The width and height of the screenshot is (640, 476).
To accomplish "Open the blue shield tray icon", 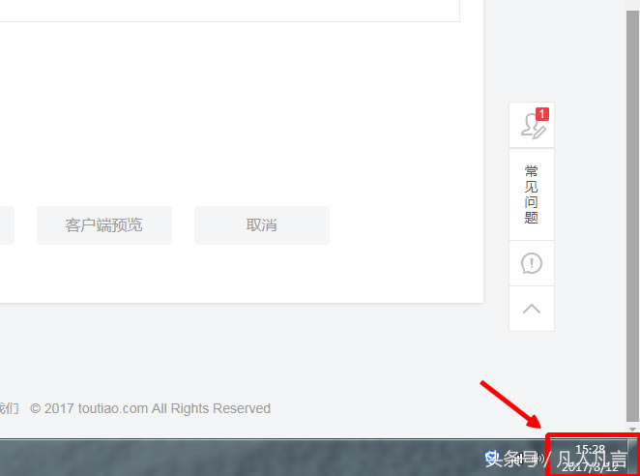I will 491,458.
